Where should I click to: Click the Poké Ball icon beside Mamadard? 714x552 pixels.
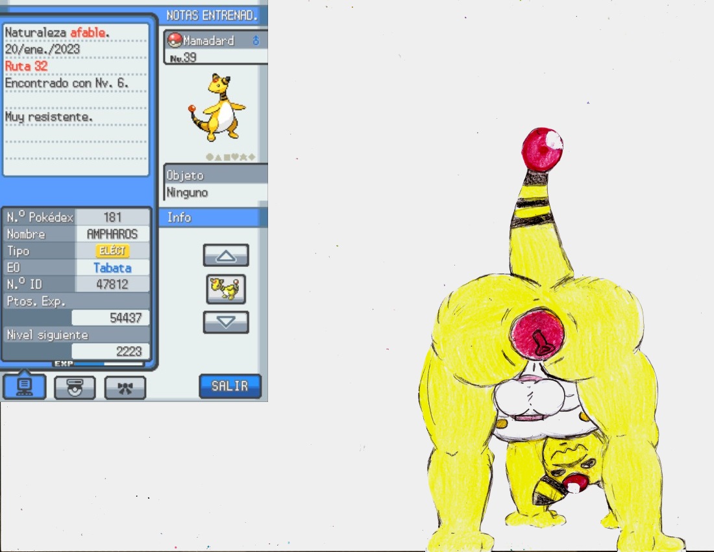coord(175,40)
